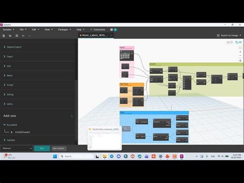Open File Explorer from the taskbar
The image size is (244, 183).
tap(105, 156)
